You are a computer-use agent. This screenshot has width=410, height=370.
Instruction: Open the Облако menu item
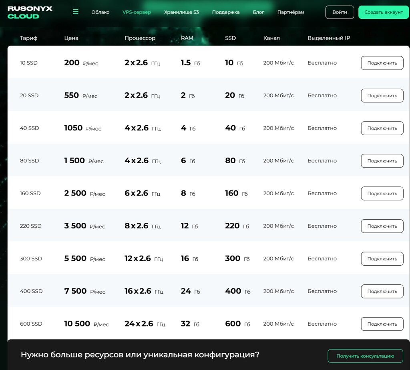point(100,12)
